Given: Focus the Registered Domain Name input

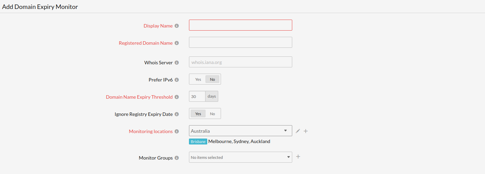Looking at the screenshot, I should click(240, 42).
